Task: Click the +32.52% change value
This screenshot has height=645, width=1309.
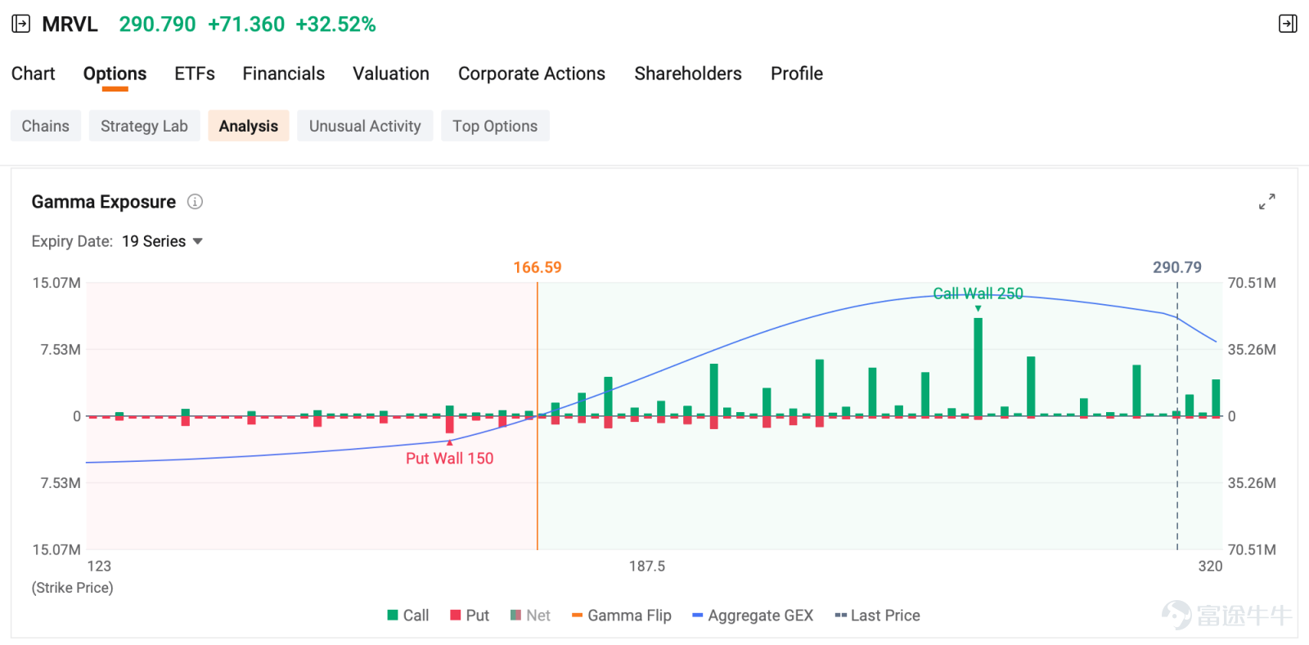Action: [335, 25]
